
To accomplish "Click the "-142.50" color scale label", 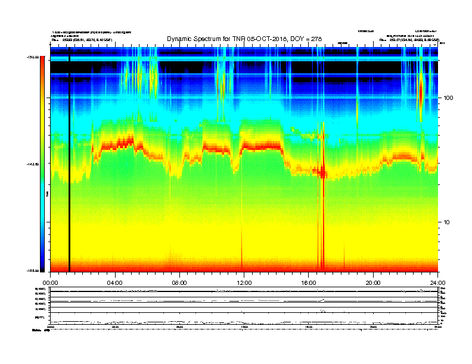I will [33, 164].
